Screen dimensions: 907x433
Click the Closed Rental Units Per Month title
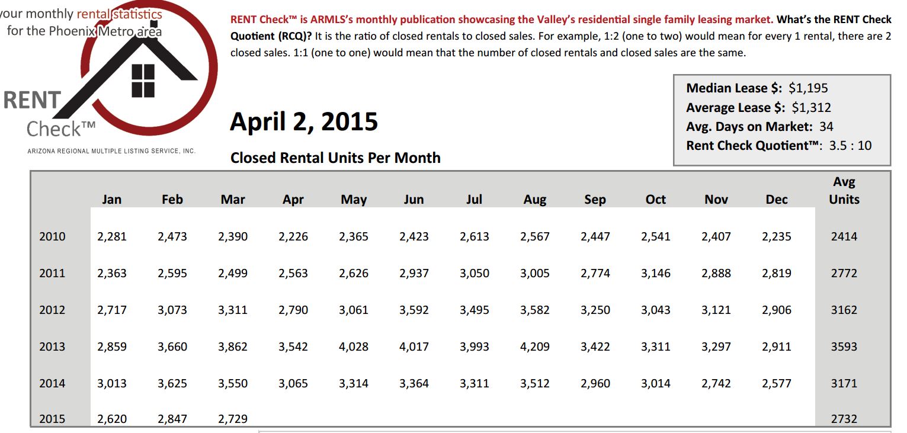click(x=335, y=158)
